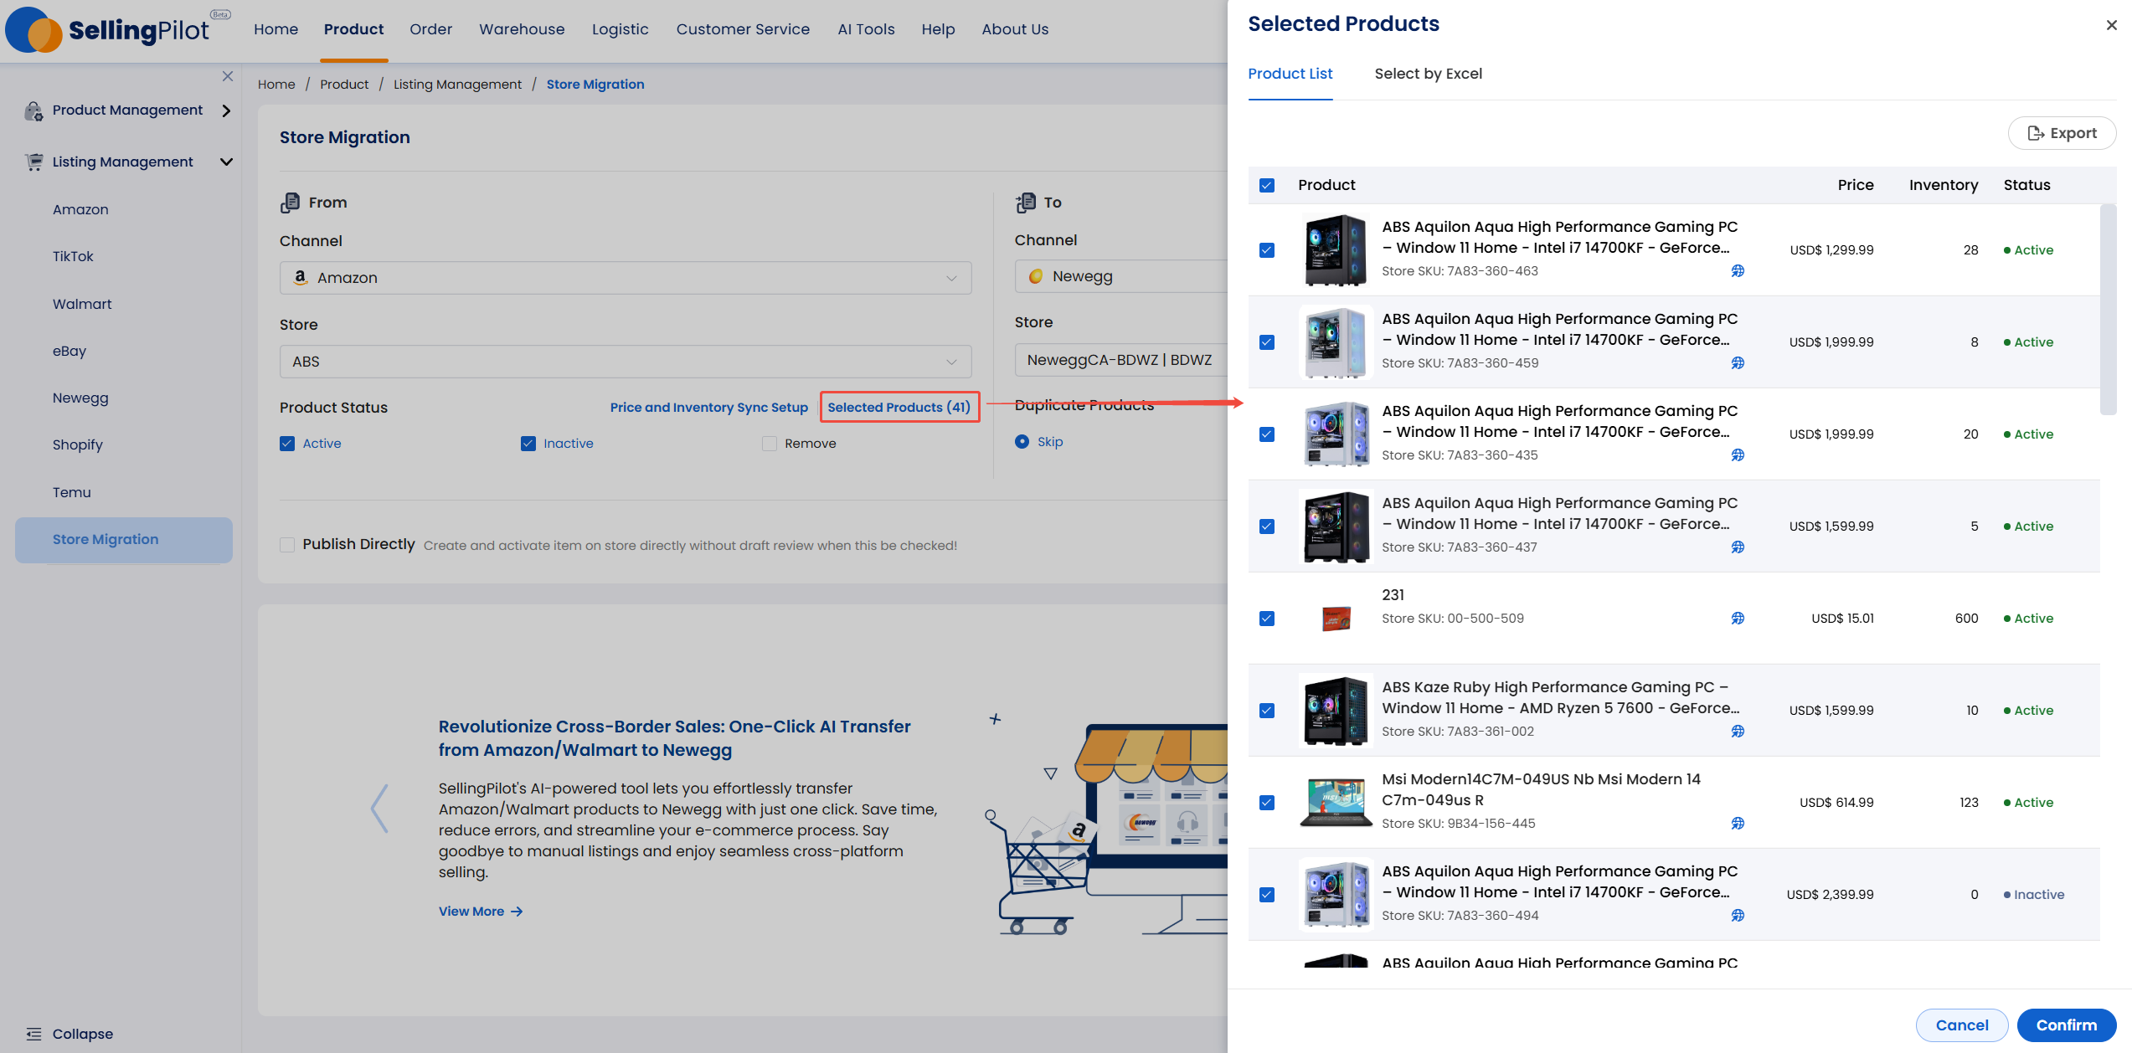Image resolution: width=2132 pixels, height=1053 pixels.
Task: Switch to the Product List tab
Action: click(1290, 74)
